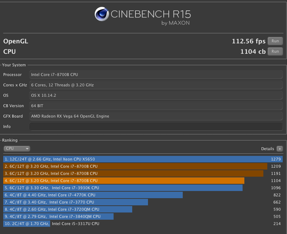Open the CPU ranking type dropdown

coord(17,148)
